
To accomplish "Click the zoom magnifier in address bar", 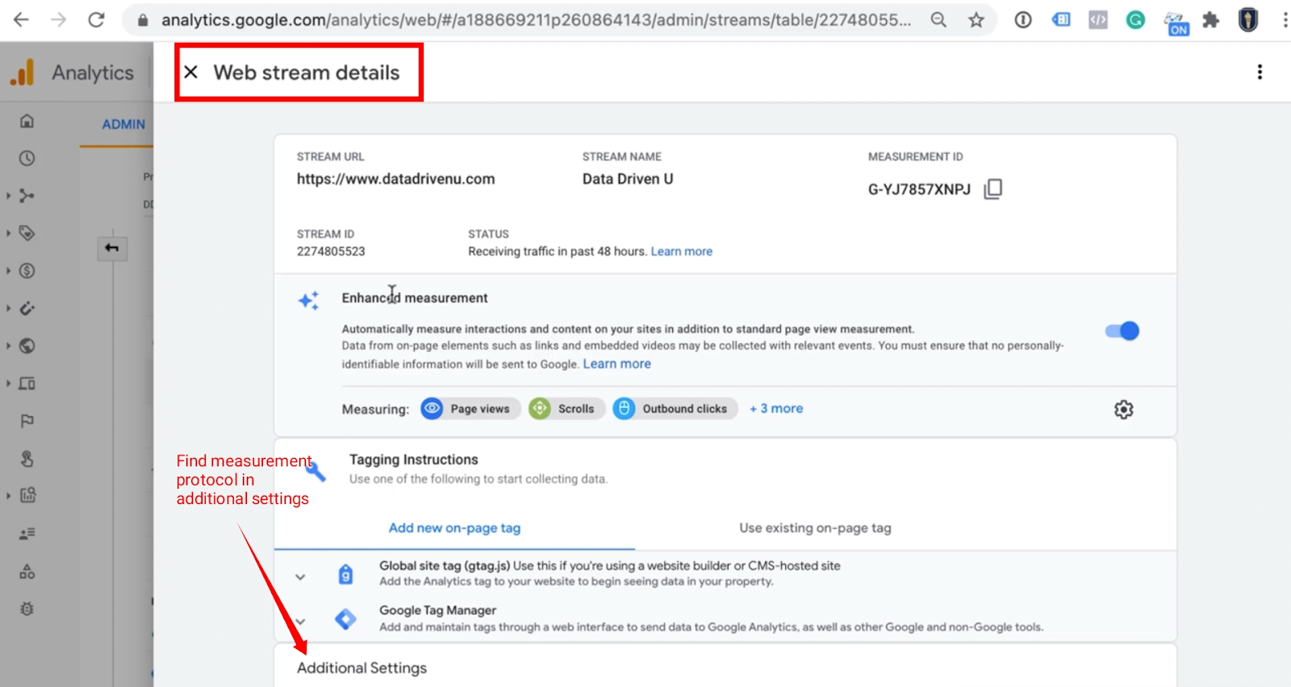I will (x=938, y=20).
